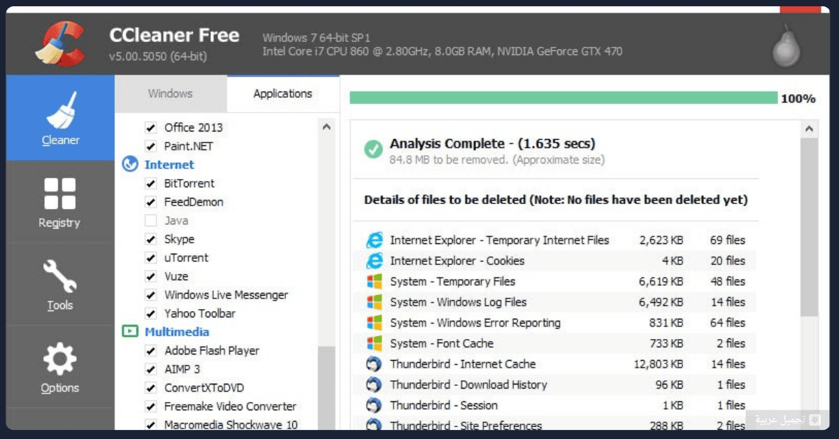This screenshot has height=439, width=839.
Task: Uncheck the Skype checkbox
Action: coord(150,239)
